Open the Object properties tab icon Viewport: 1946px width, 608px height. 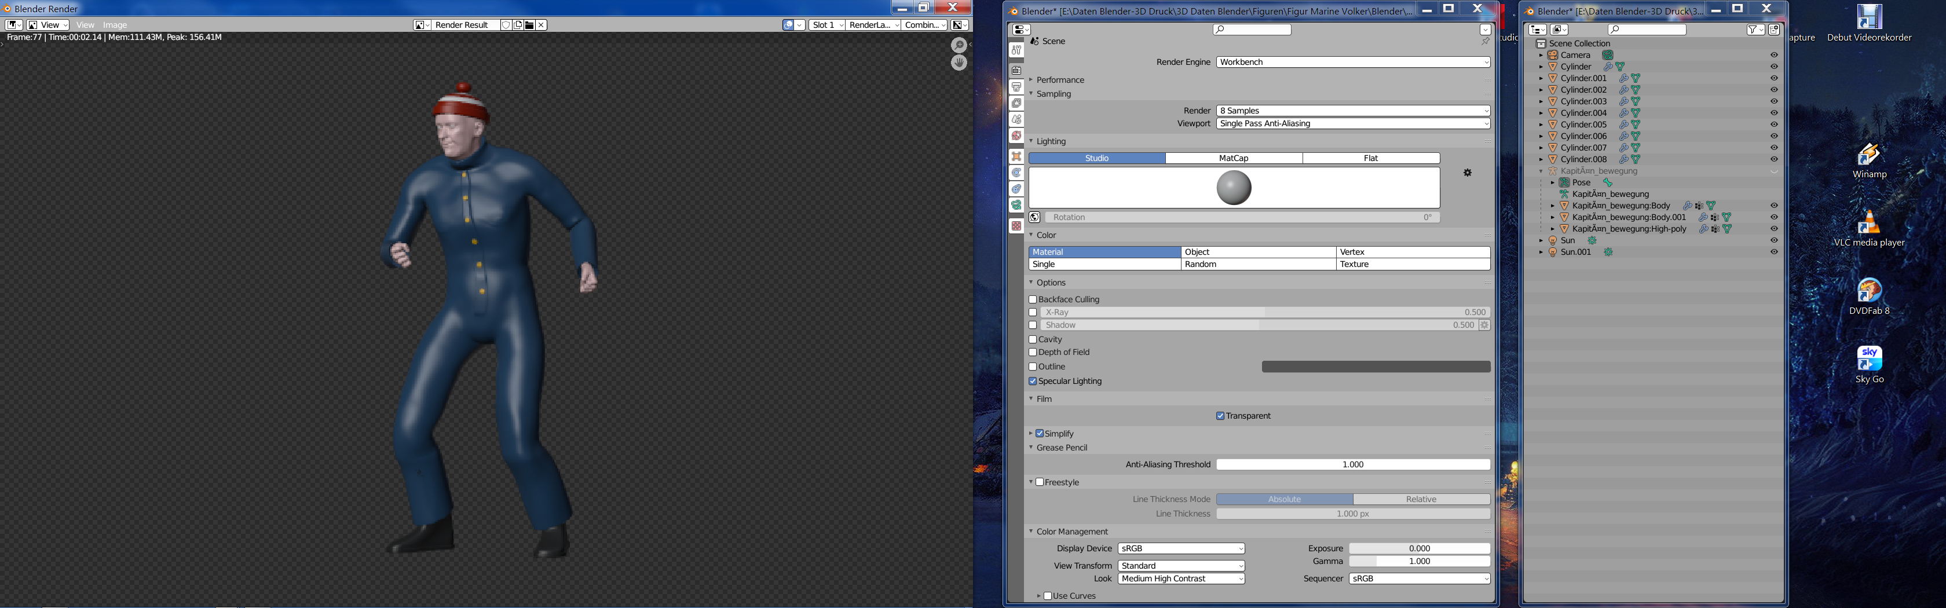tap(1017, 156)
